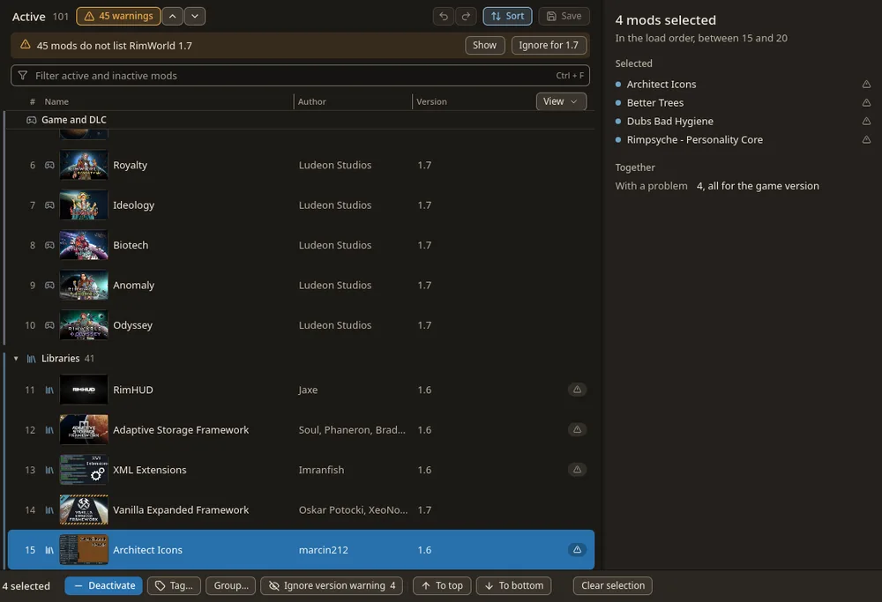Click the Author column header
The image size is (882, 602).
(x=311, y=101)
